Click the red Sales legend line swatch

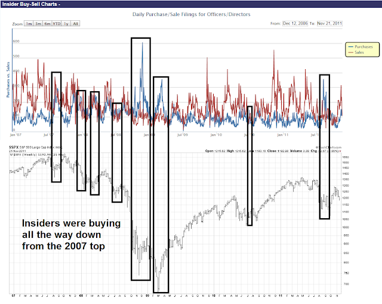351,52
